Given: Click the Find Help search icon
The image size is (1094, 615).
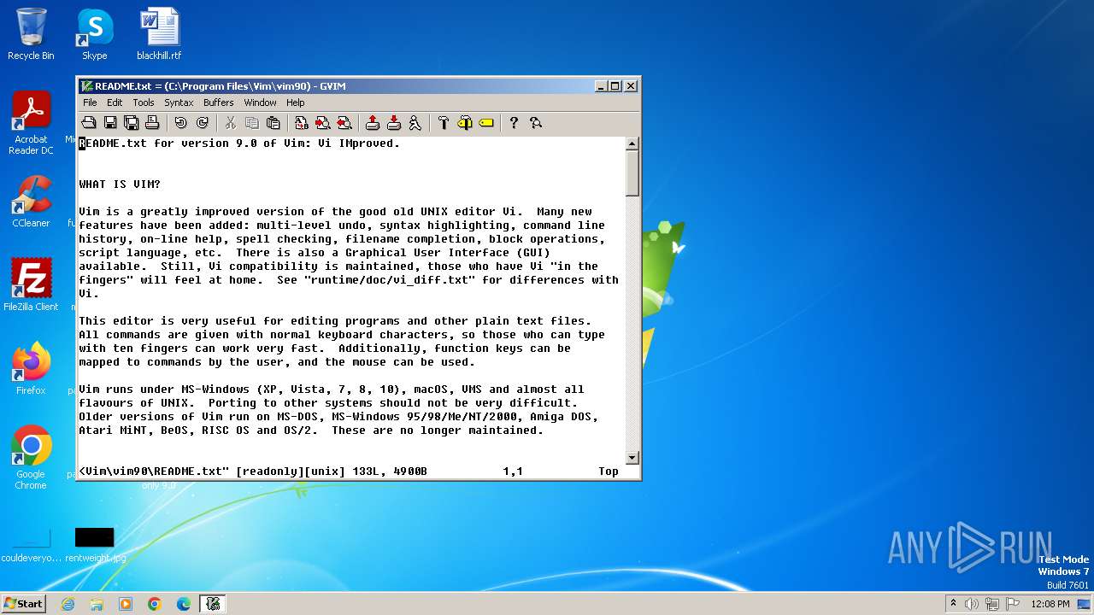Looking at the screenshot, I should click(536, 123).
